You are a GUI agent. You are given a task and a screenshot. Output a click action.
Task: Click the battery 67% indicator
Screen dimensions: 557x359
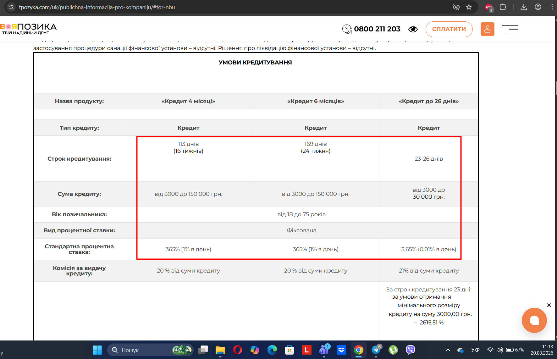click(x=515, y=350)
